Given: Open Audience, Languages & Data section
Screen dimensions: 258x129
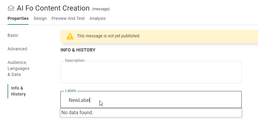Looking at the screenshot, I should coord(18,68).
